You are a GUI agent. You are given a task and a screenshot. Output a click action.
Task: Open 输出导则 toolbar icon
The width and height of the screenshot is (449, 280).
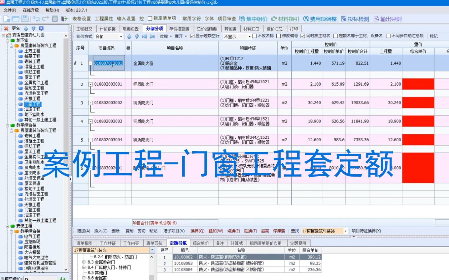click(376, 19)
